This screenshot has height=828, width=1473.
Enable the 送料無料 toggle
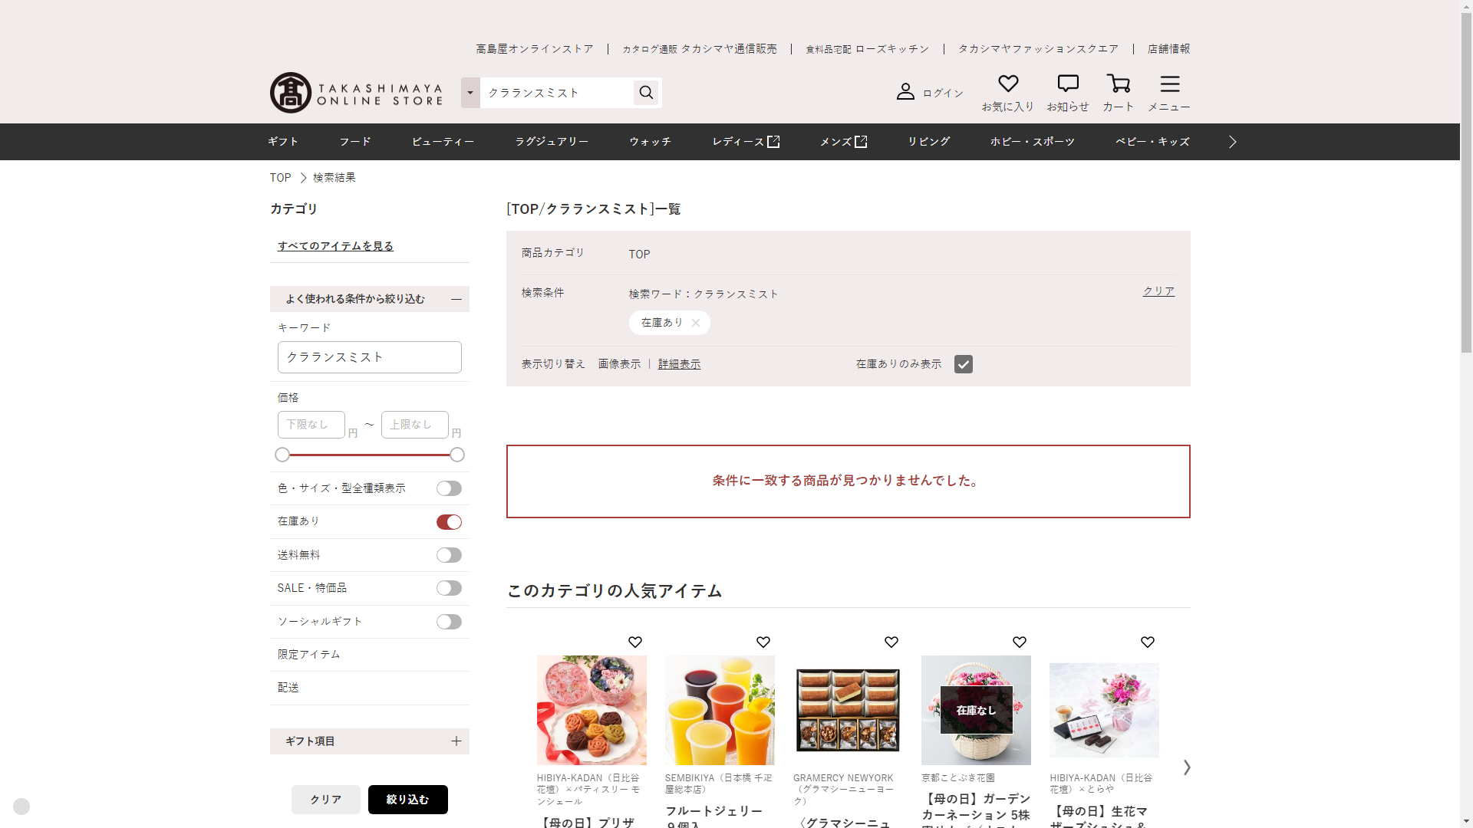pos(449,555)
